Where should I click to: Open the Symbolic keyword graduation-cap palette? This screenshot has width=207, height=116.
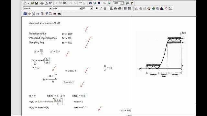59,14
